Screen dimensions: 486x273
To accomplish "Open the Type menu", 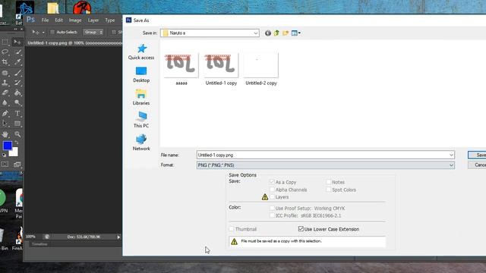I will (x=109, y=20).
